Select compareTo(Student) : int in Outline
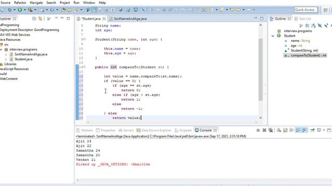The height and width of the screenshot is (186, 332). (309, 55)
